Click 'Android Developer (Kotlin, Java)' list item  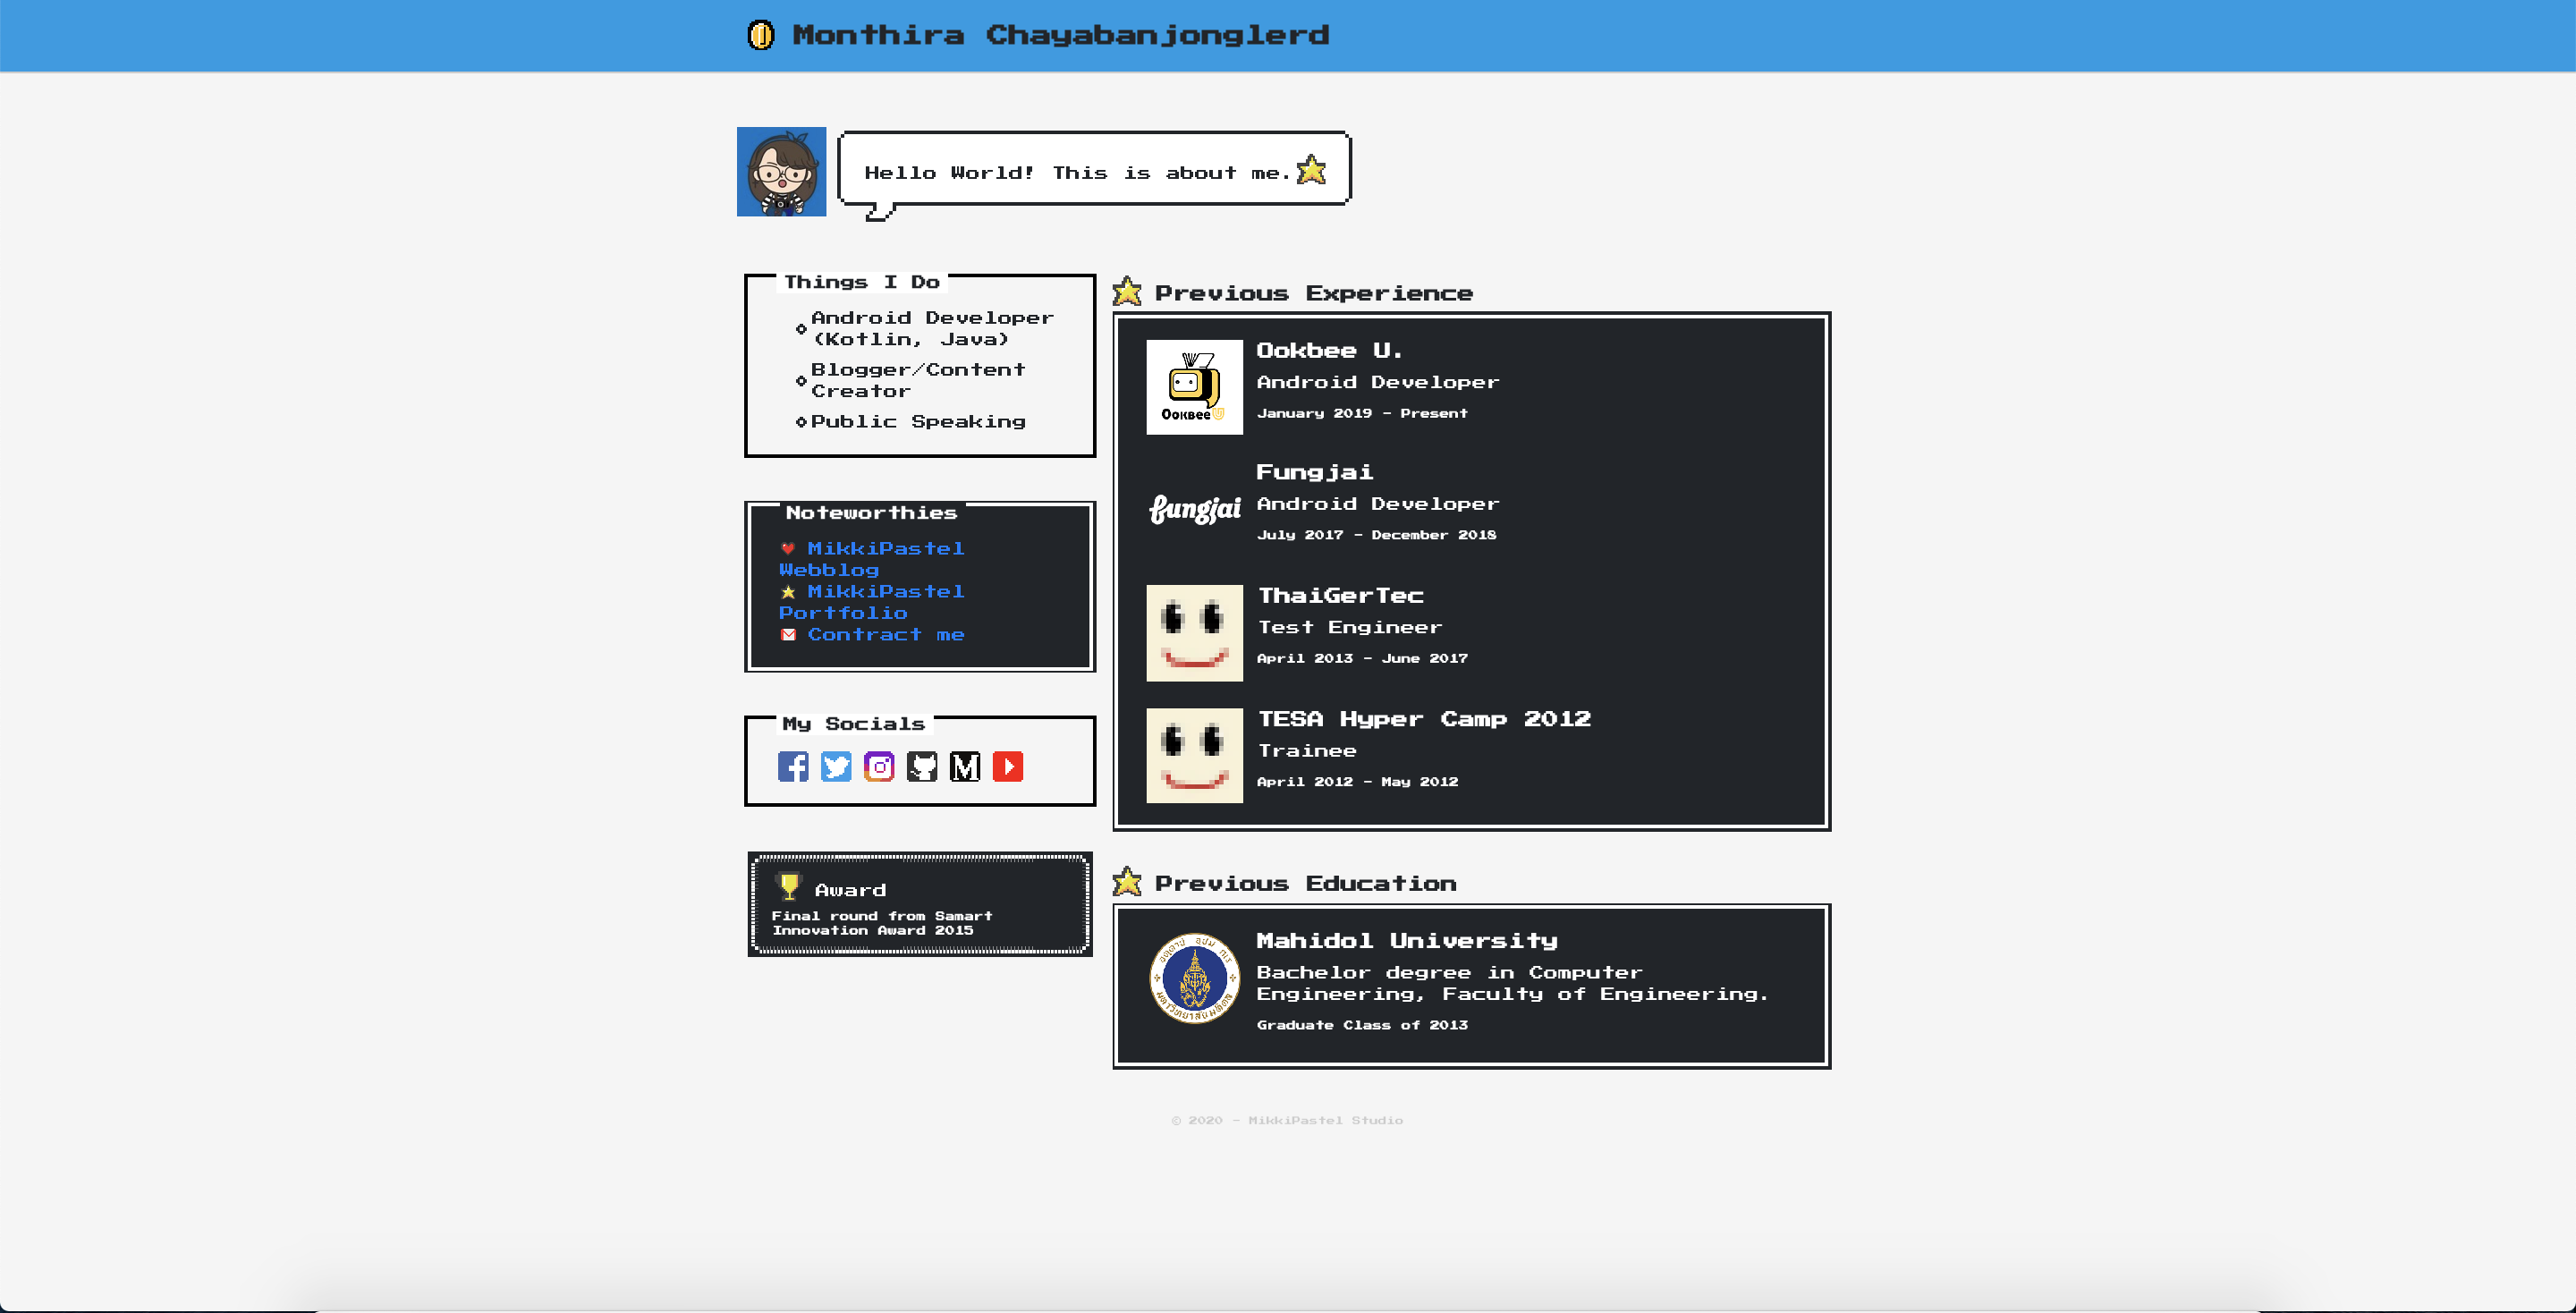tap(932, 328)
